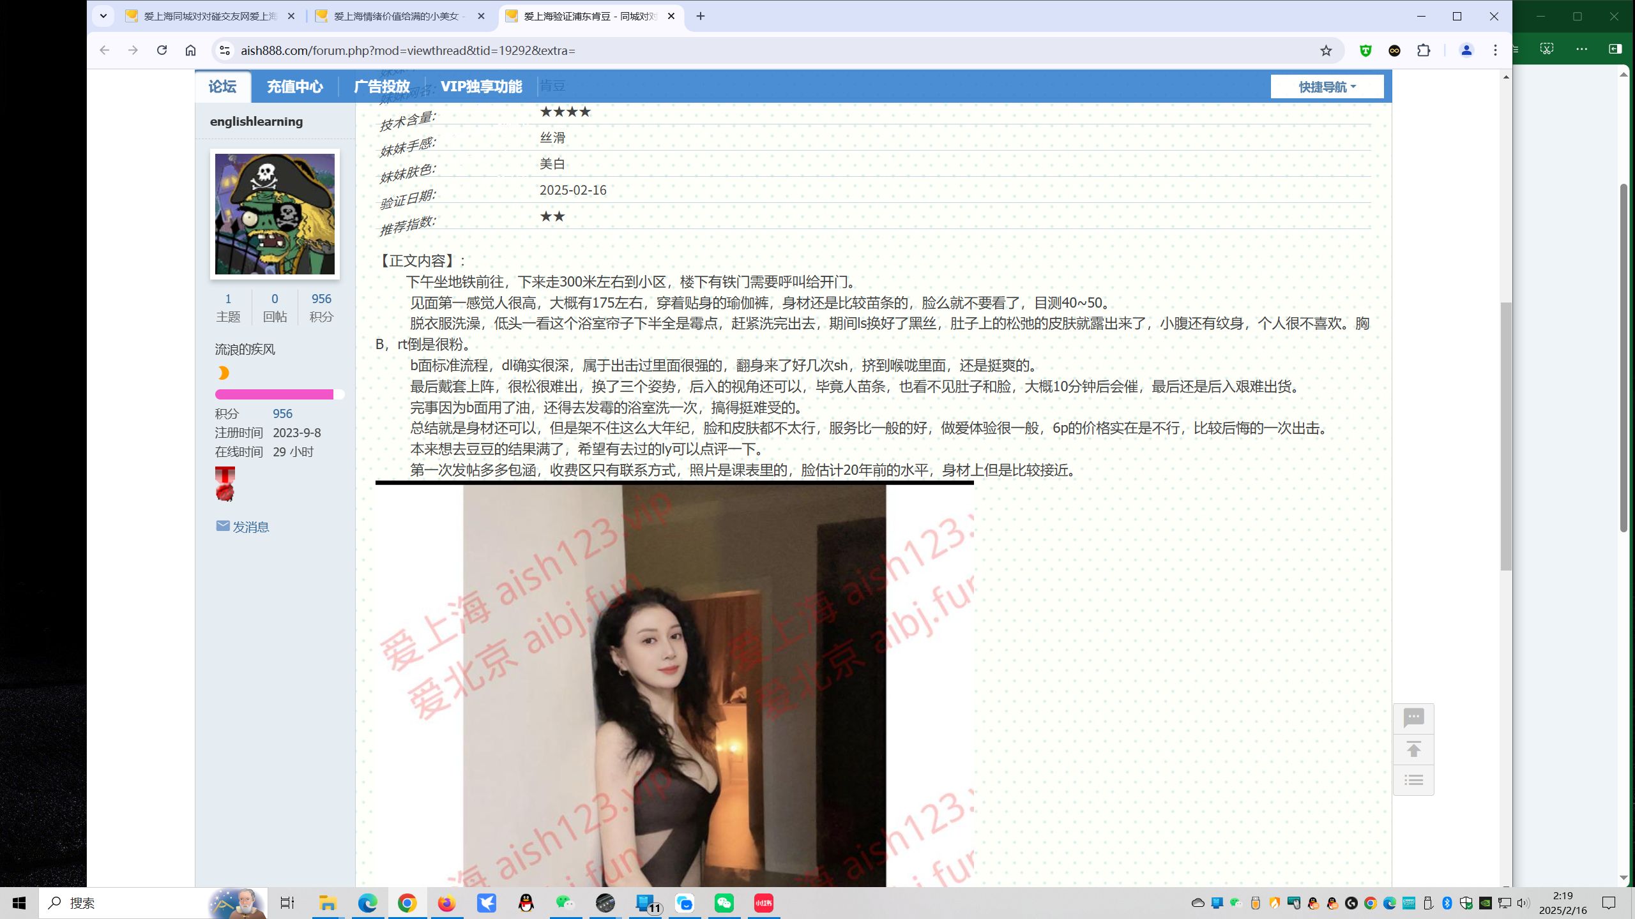Click the floating reply comment icon
Image resolution: width=1635 pixels, height=919 pixels.
click(x=1413, y=718)
